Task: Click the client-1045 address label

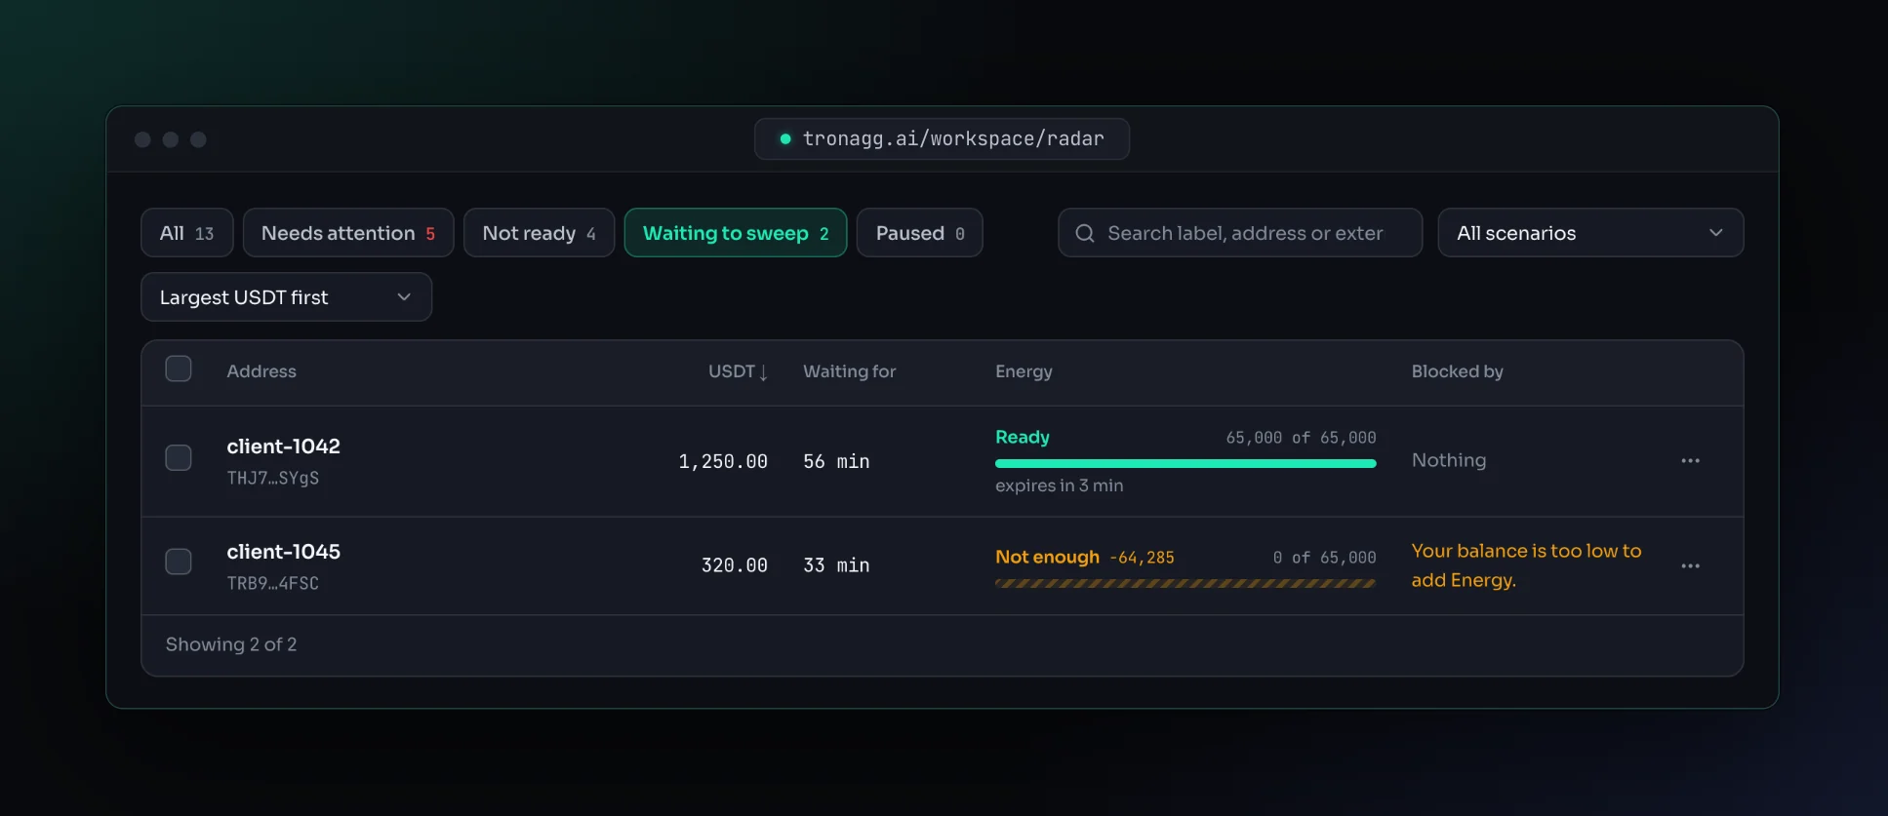Action: [x=284, y=552]
